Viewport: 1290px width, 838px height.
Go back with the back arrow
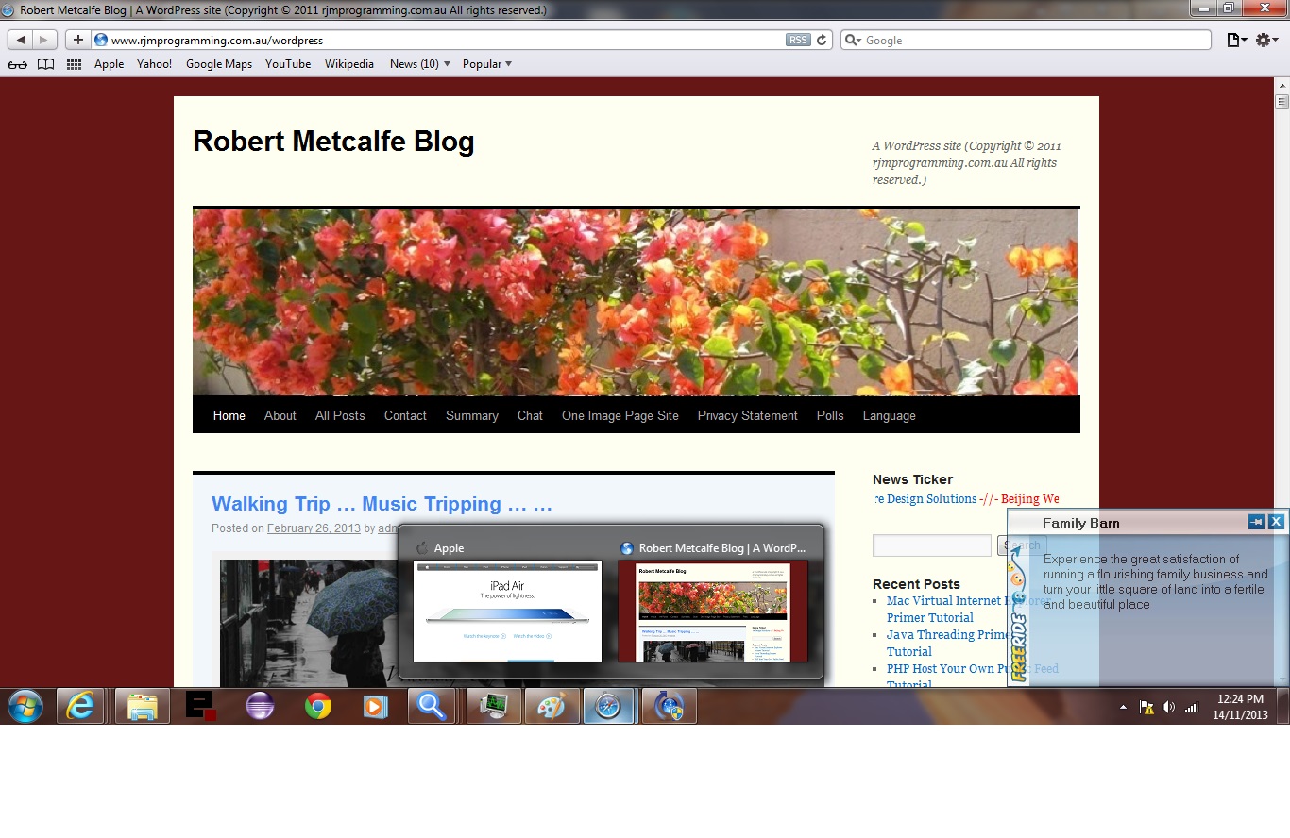pyautogui.click(x=21, y=41)
